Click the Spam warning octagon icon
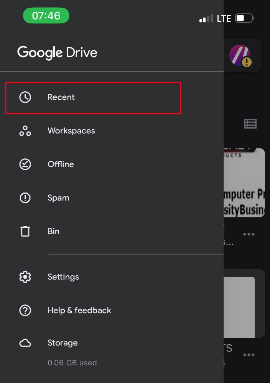The width and height of the screenshot is (270, 383). point(25,198)
